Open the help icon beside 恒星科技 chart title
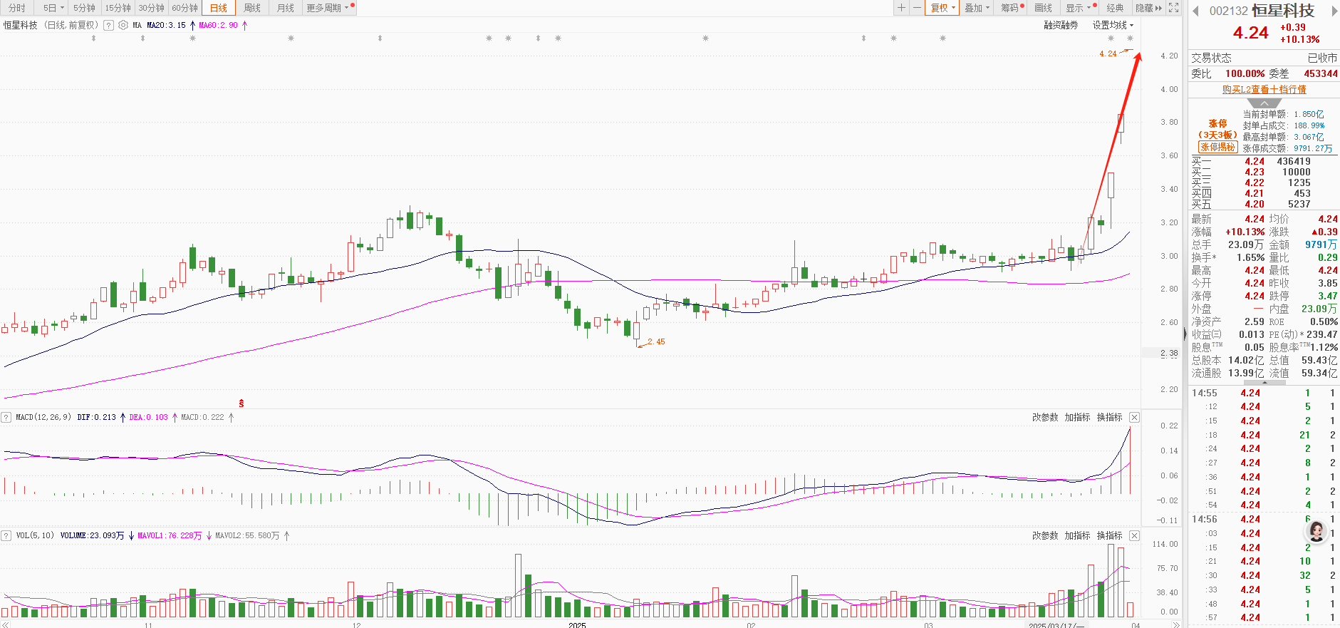Viewport: 1340px width, 628px height. click(x=108, y=25)
